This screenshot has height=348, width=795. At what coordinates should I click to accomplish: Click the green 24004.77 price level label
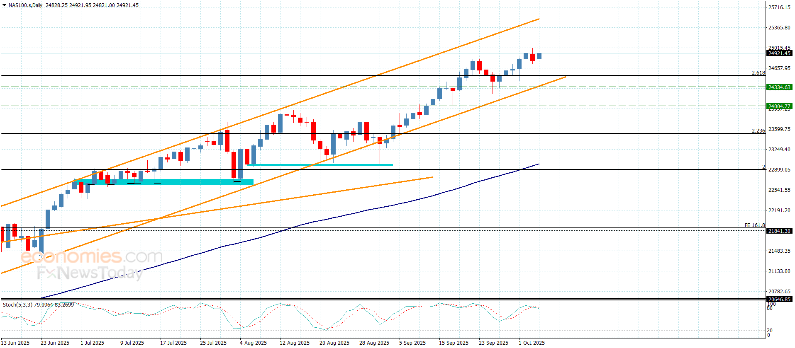[779, 106]
